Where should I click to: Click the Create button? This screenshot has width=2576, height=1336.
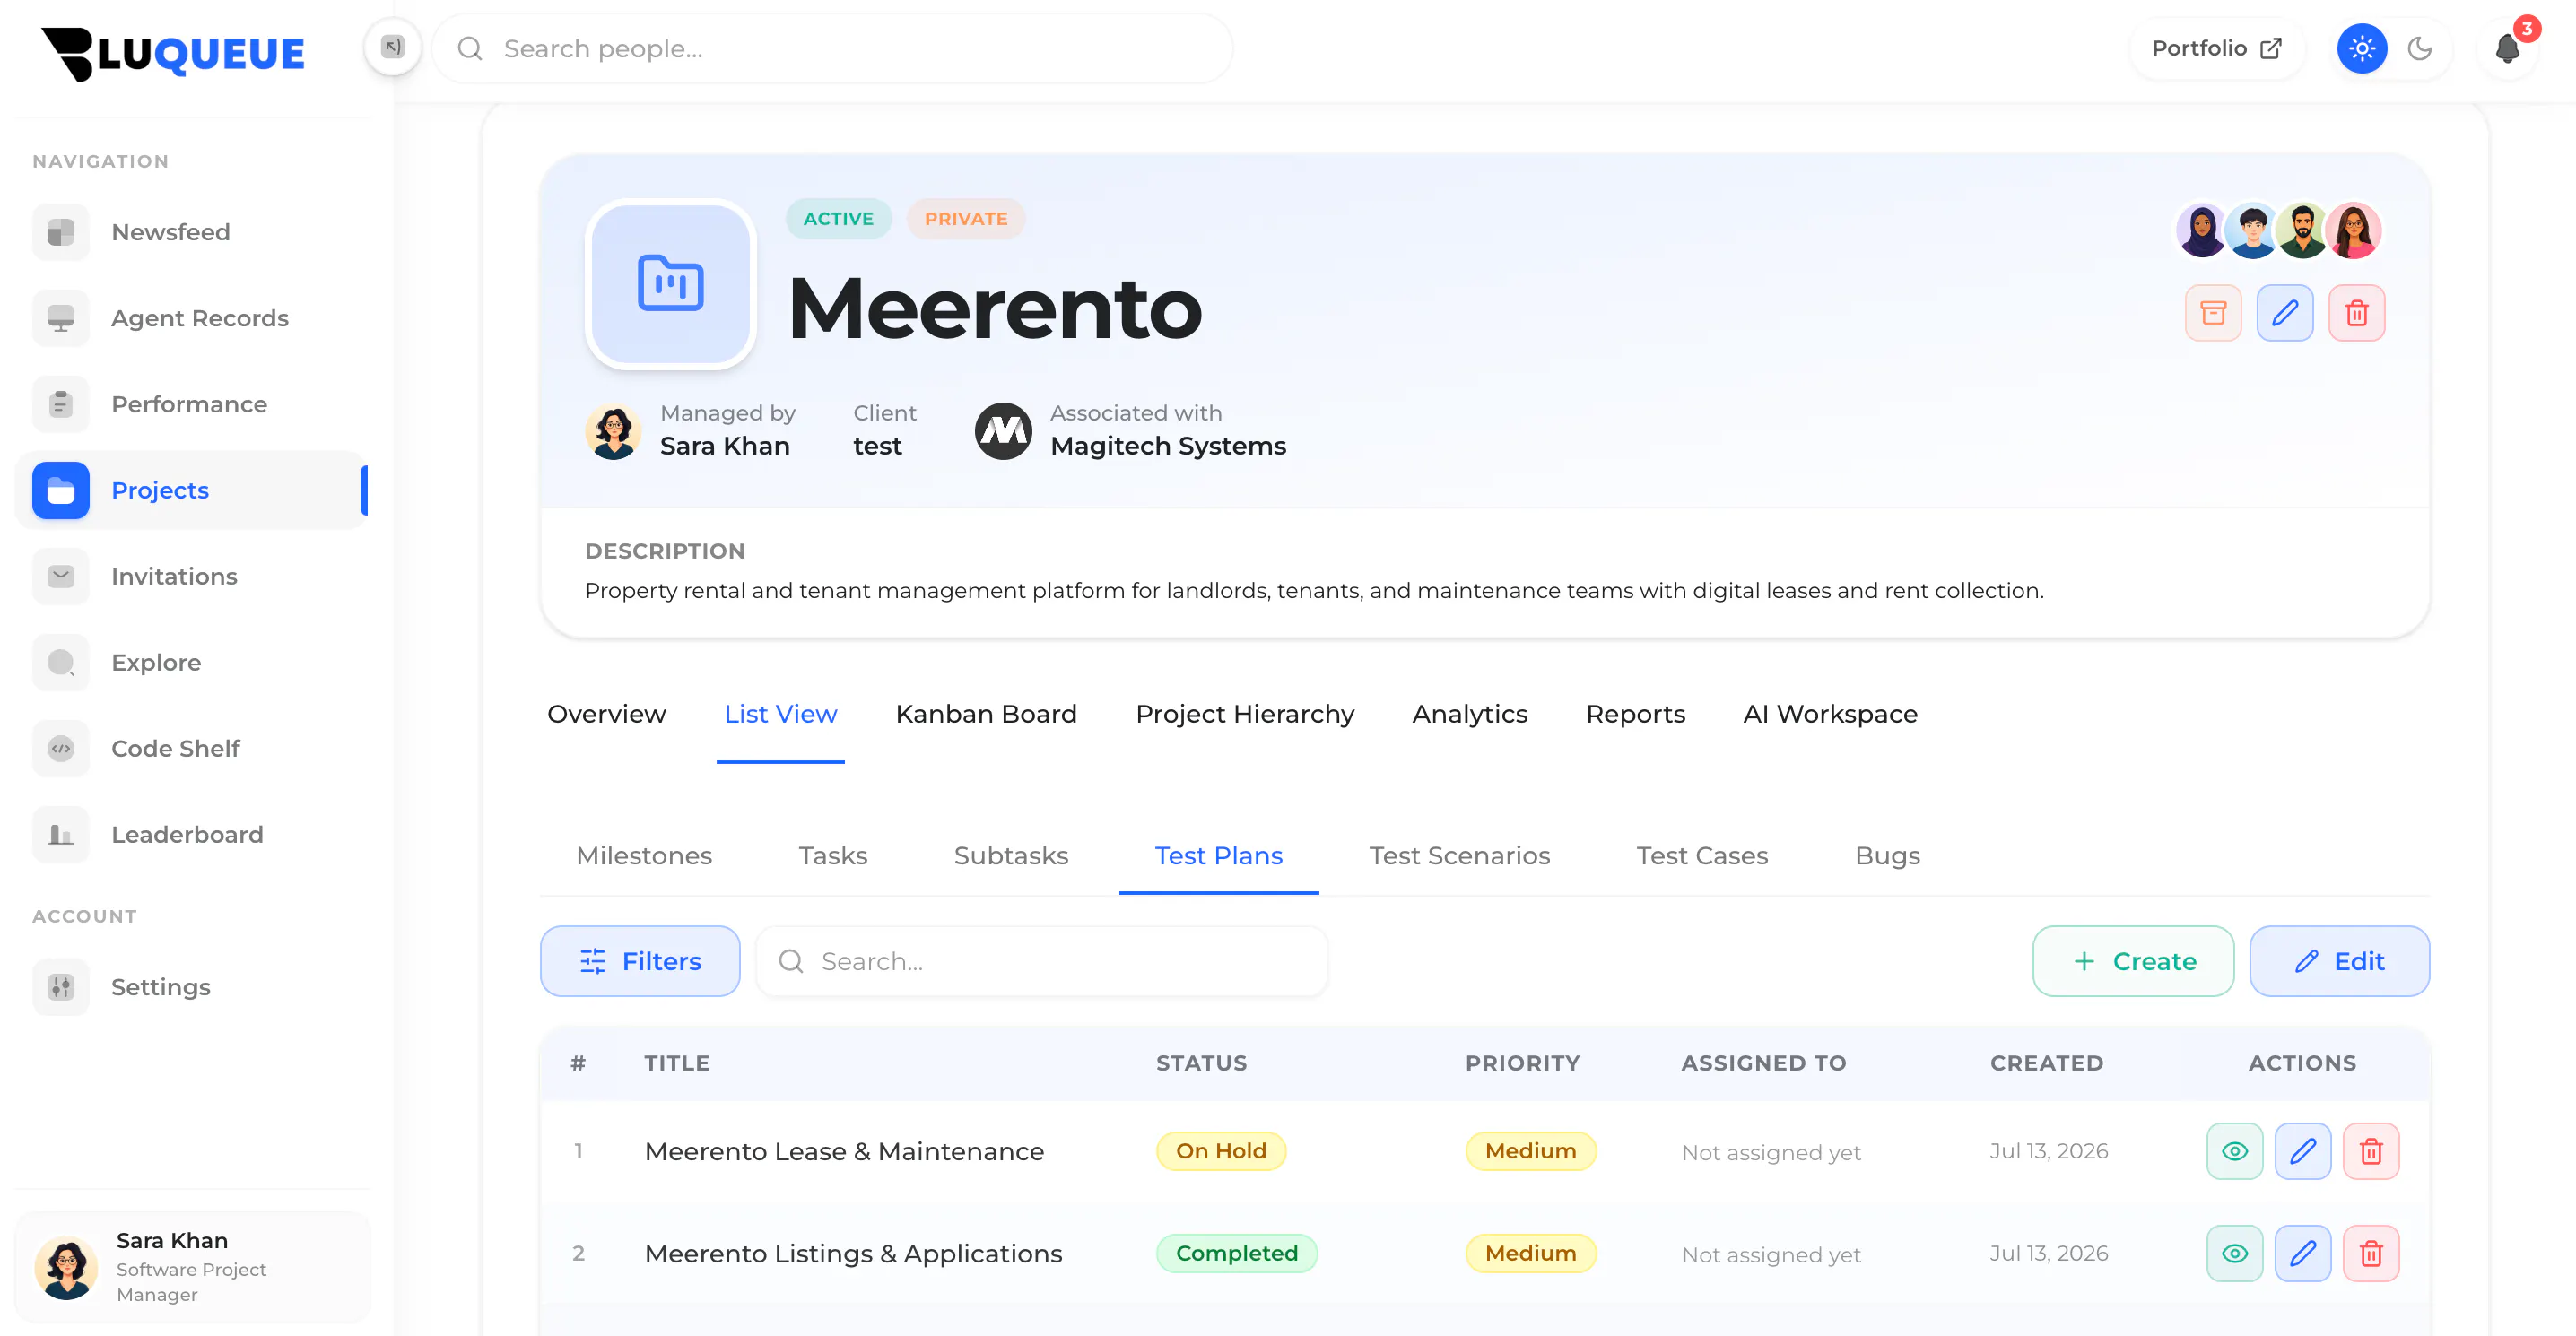(2133, 961)
